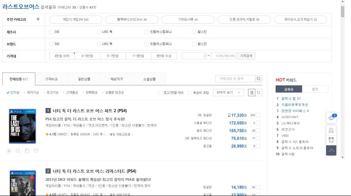Click the scrollbar up arrow
The height and width of the screenshot is (196, 351).
[342, 2]
